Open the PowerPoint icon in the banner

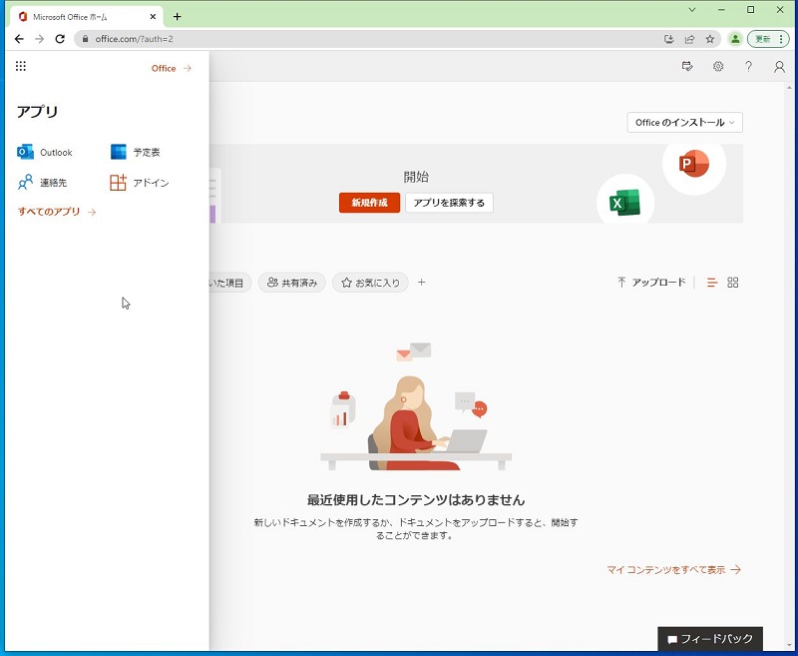tap(693, 164)
